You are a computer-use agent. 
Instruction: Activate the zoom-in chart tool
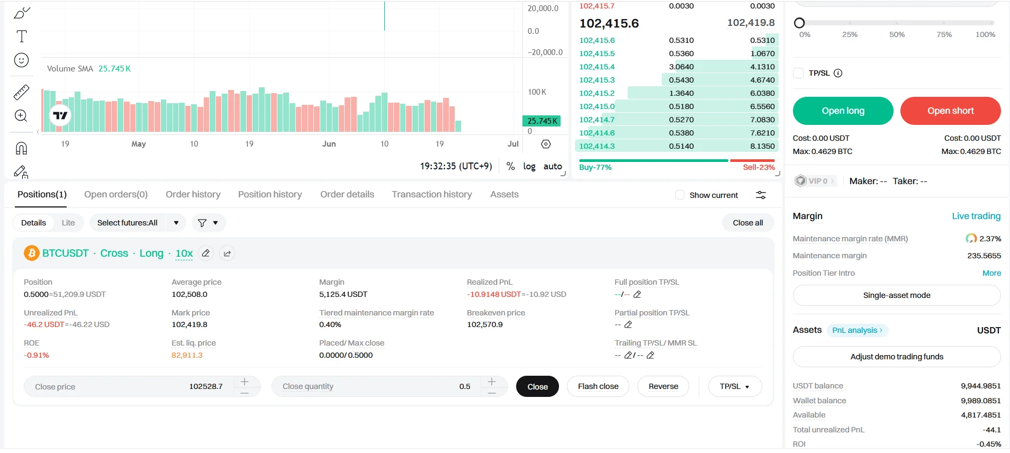[x=21, y=116]
